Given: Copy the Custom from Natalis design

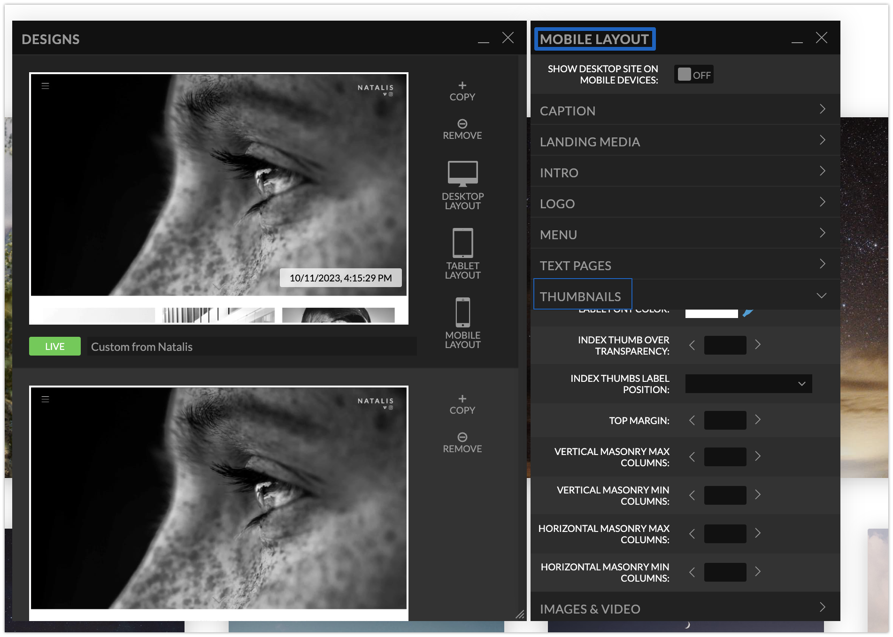Looking at the screenshot, I should tap(462, 91).
